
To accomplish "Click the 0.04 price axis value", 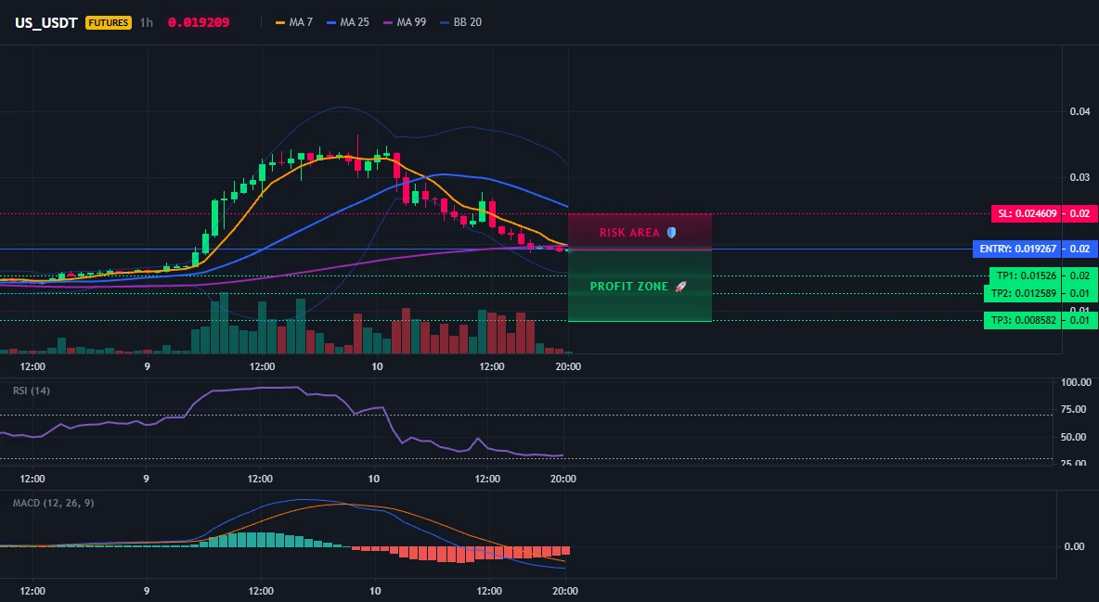I will click(x=1080, y=111).
